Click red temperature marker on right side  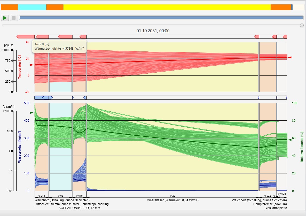290,57
